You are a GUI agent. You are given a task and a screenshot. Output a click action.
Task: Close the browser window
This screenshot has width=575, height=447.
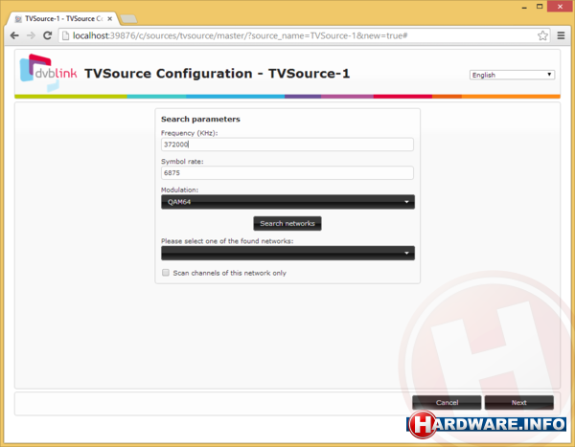560,7
